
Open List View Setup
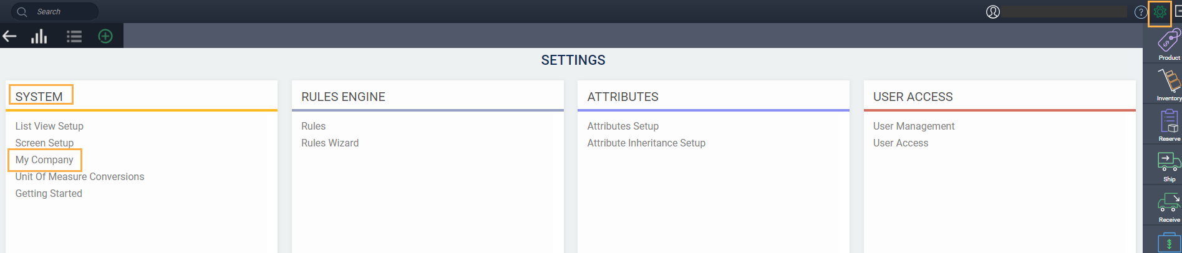pyautogui.click(x=49, y=126)
